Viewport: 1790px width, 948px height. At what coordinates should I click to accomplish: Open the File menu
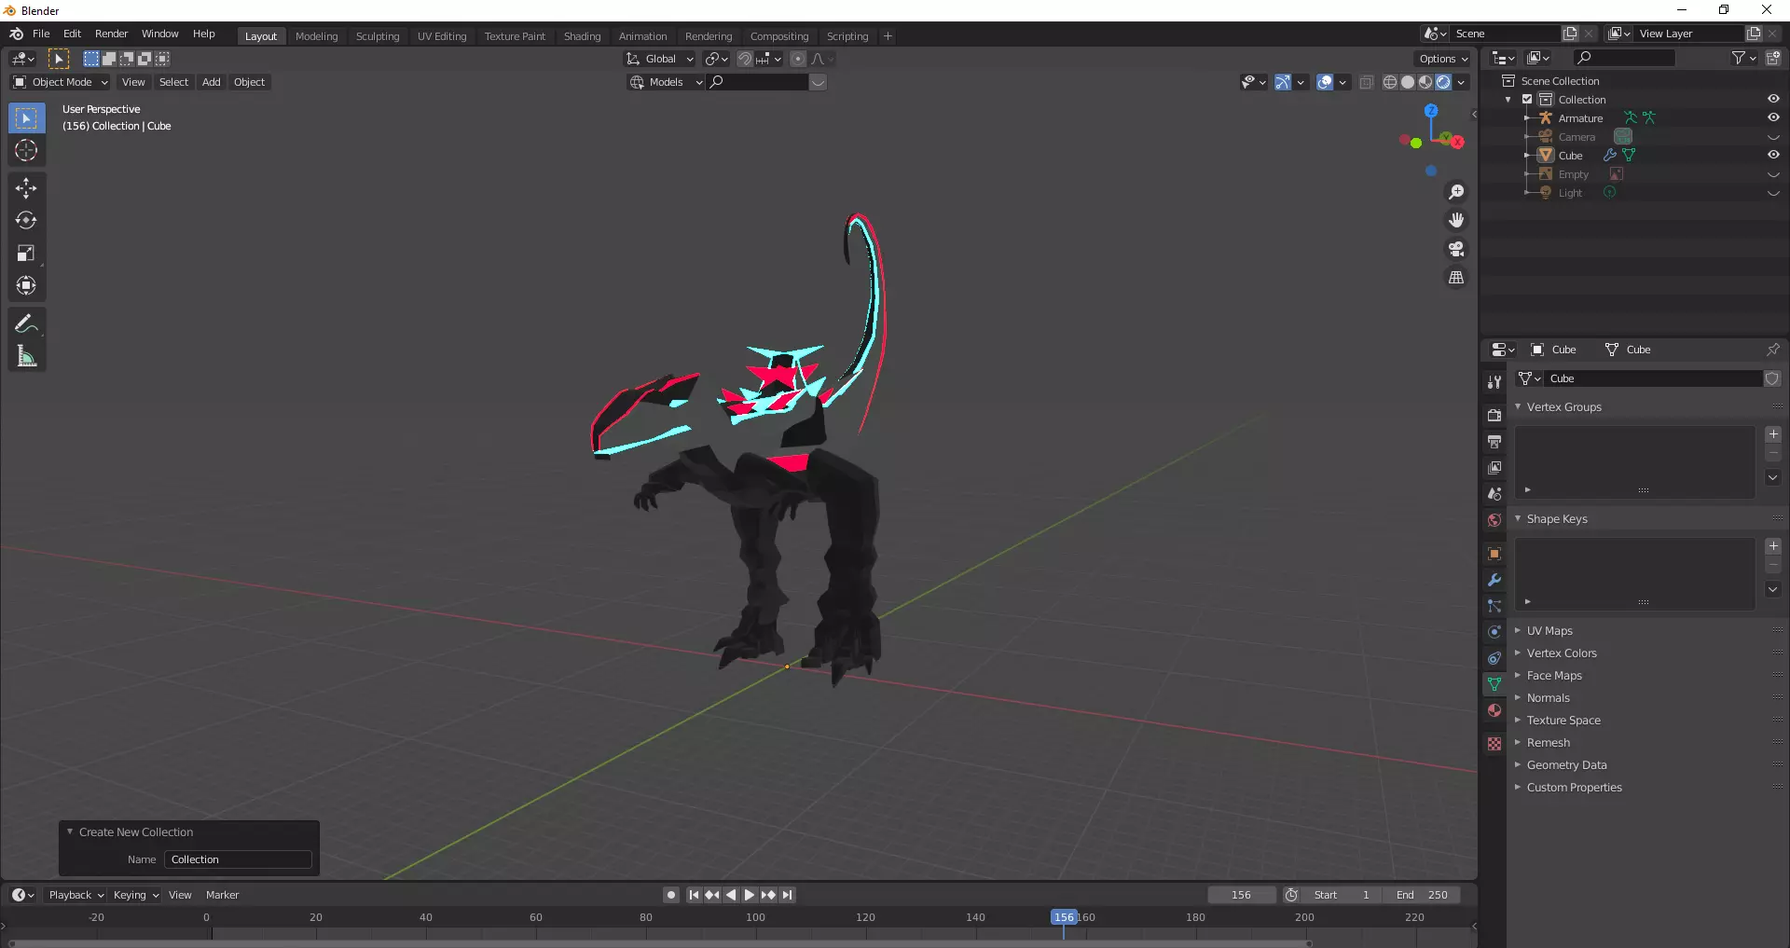41,34
